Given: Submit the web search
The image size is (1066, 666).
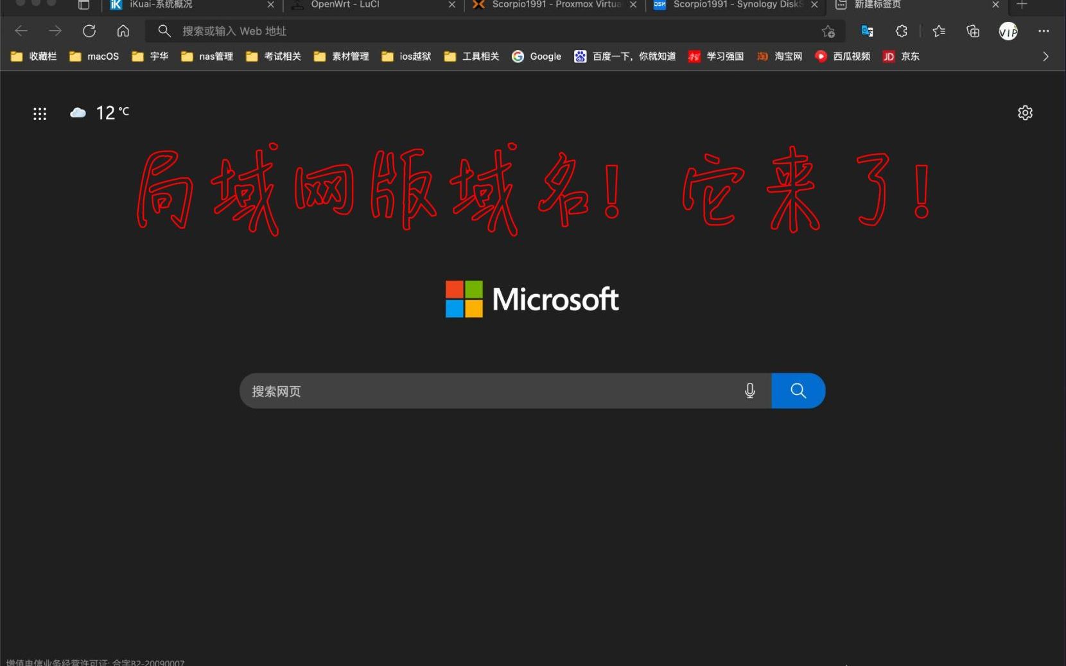Looking at the screenshot, I should point(798,390).
